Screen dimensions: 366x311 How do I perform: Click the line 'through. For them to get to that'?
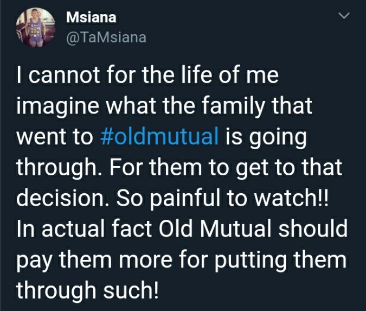179,168
